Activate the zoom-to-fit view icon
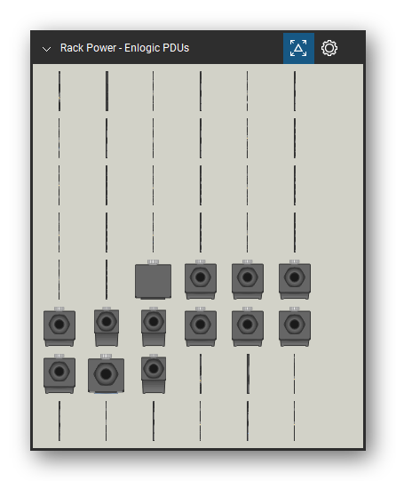The image size is (396, 481). [x=298, y=48]
